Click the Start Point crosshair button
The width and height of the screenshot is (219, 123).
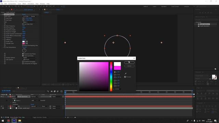coord(24,18)
